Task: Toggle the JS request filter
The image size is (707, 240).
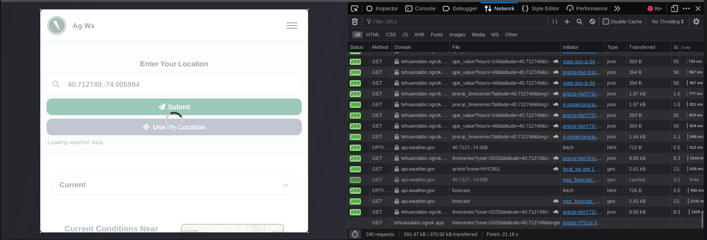Action: pos(405,34)
